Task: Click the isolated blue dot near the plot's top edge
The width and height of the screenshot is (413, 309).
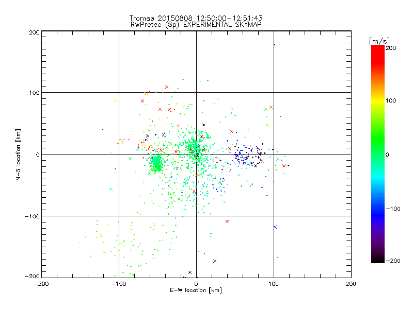Action: [274, 45]
